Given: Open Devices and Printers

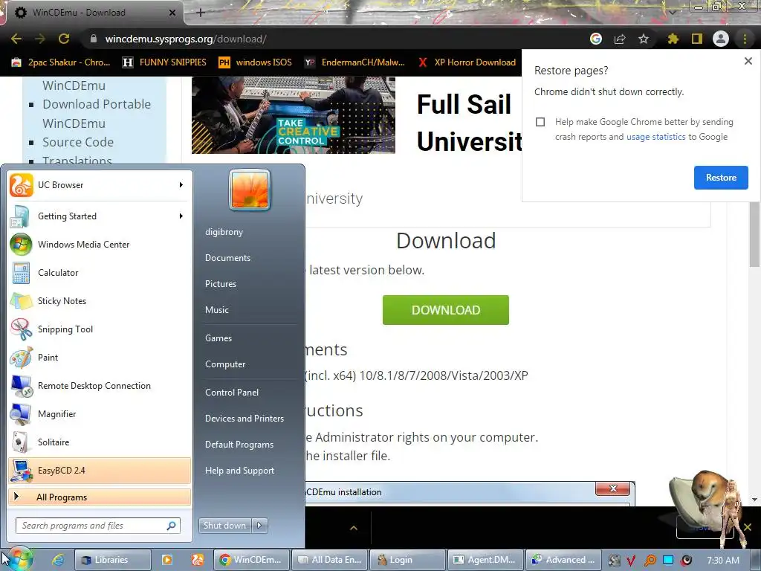Looking at the screenshot, I should tap(244, 418).
